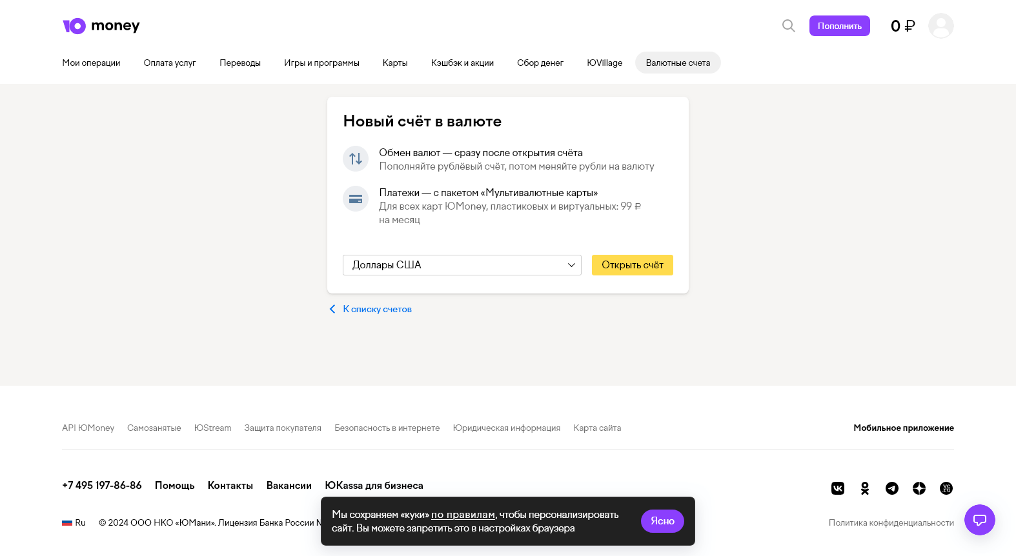Open «Безопасность в интернете» footer link
This screenshot has height=556, width=1016.
tap(387, 428)
